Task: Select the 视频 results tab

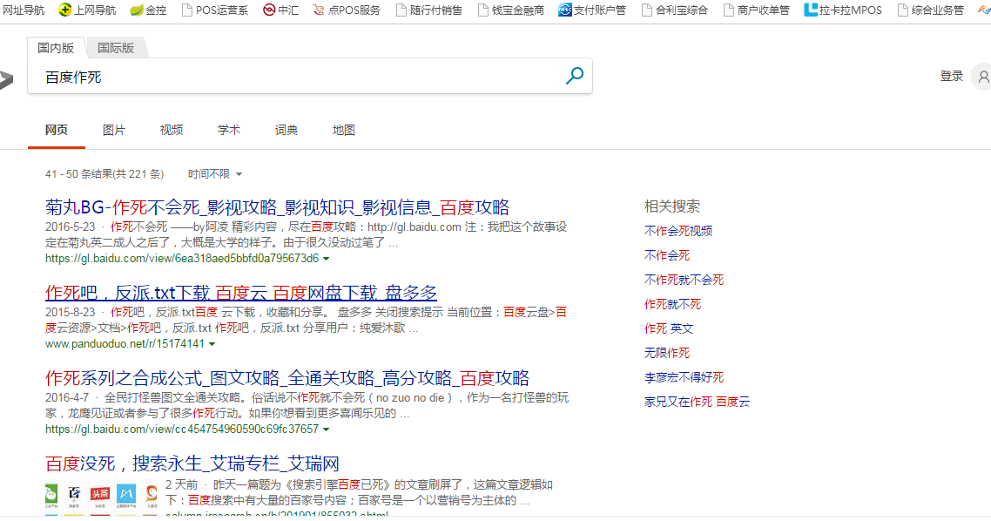Action: (x=172, y=131)
